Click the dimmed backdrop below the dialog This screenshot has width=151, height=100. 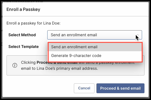tap(75, 99)
